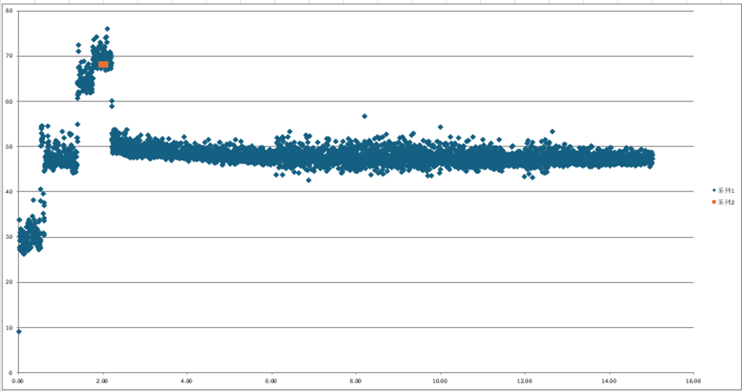
Task: Select the isolated data point near value 9
Action: [x=19, y=331]
